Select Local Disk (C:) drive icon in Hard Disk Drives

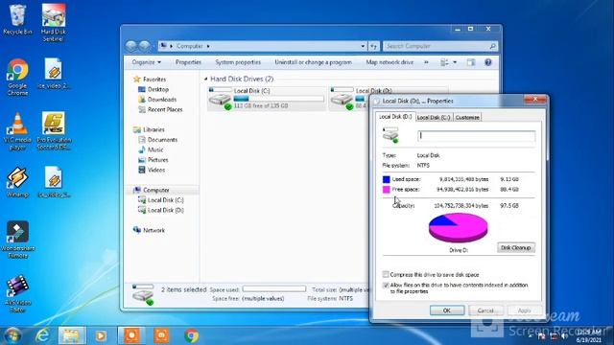coord(220,99)
